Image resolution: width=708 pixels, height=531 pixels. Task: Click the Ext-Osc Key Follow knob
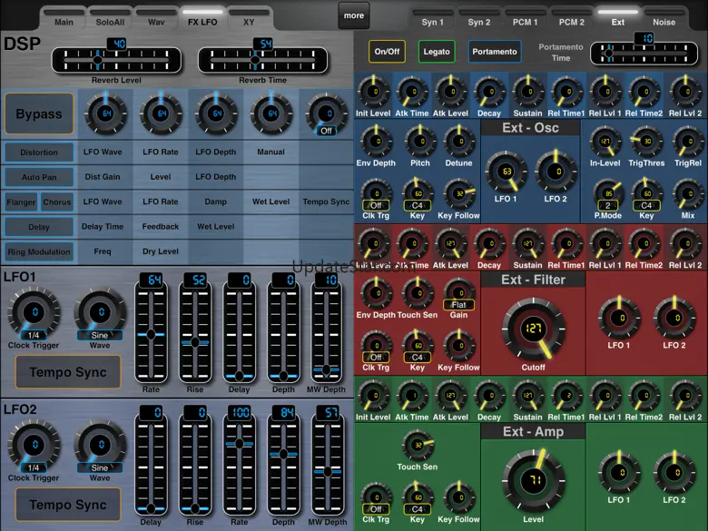pos(458,194)
